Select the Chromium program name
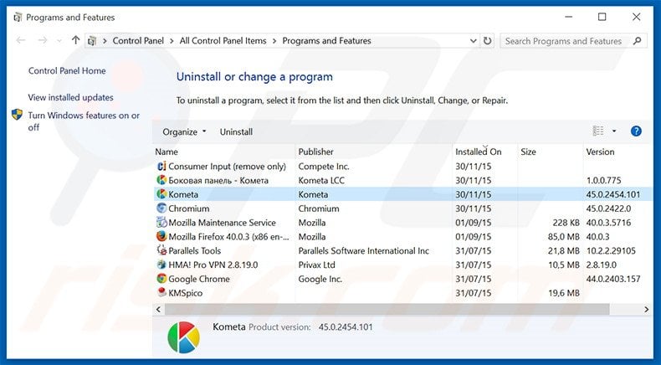Screen dimensions: 661x365 pyautogui.click(x=189, y=208)
